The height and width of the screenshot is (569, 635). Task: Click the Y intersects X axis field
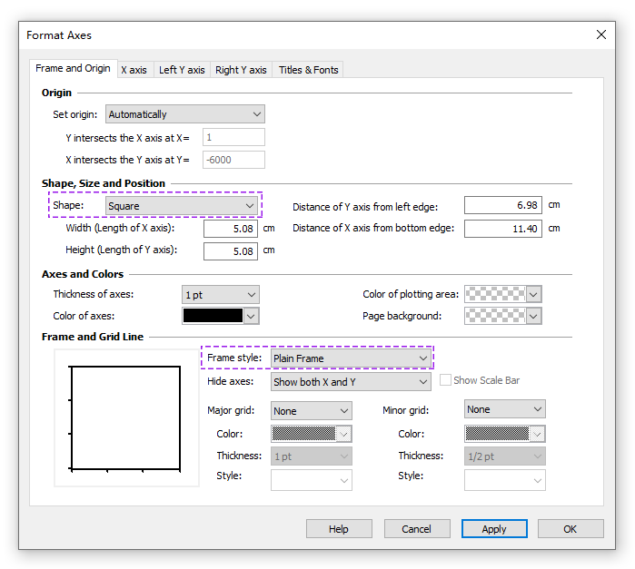click(233, 137)
